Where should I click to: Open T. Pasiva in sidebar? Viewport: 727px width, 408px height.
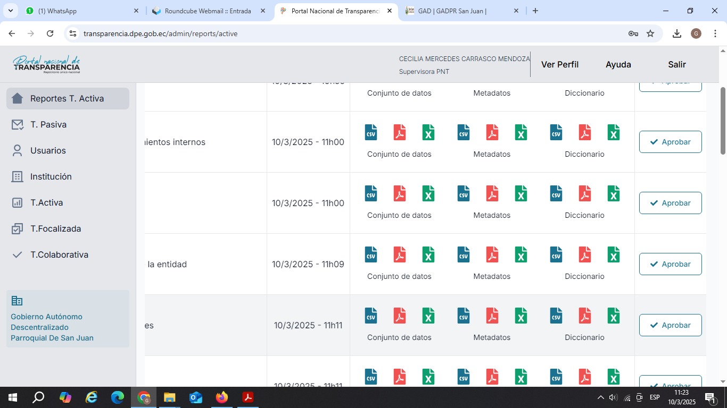pos(48,124)
